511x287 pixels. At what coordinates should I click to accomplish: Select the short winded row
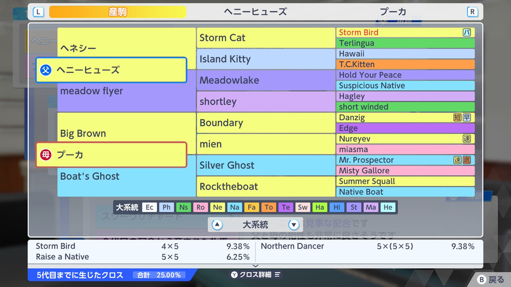(405, 107)
